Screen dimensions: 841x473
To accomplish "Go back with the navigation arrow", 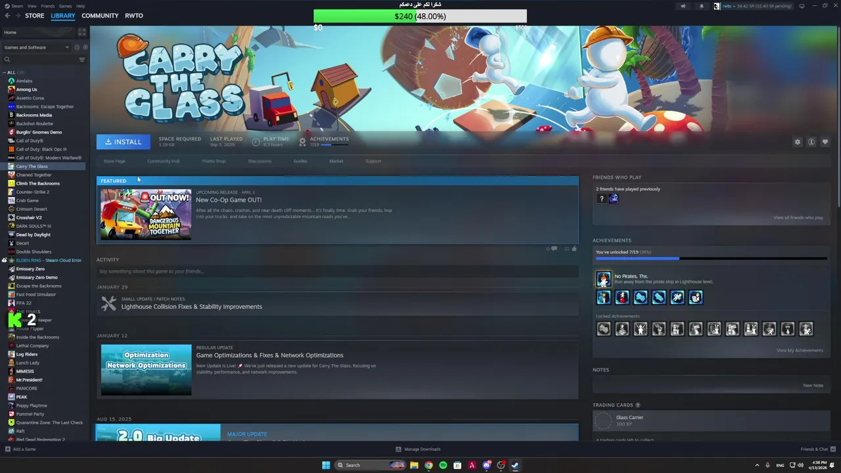I will (7, 16).
